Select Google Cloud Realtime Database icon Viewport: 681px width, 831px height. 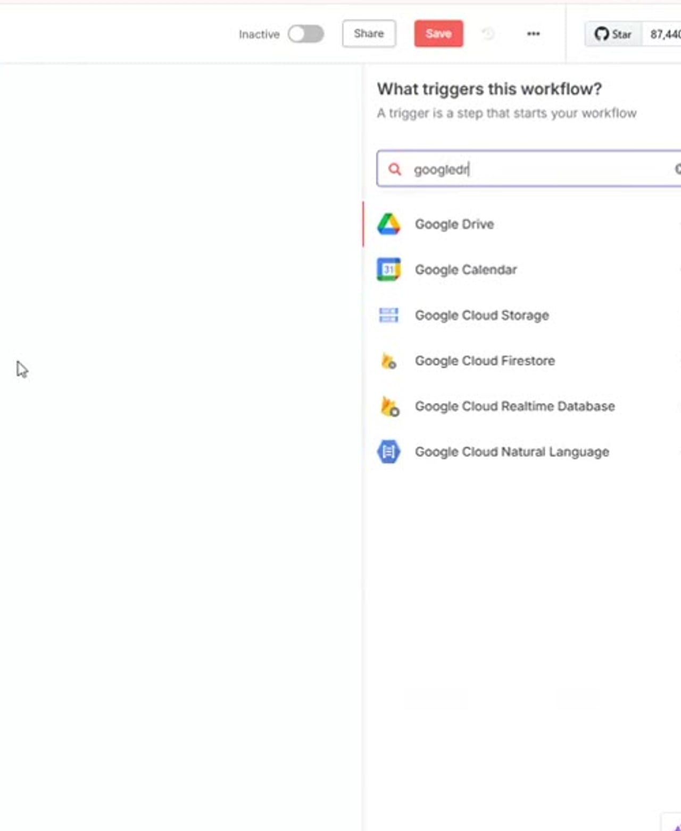click(x=390, y=406)
